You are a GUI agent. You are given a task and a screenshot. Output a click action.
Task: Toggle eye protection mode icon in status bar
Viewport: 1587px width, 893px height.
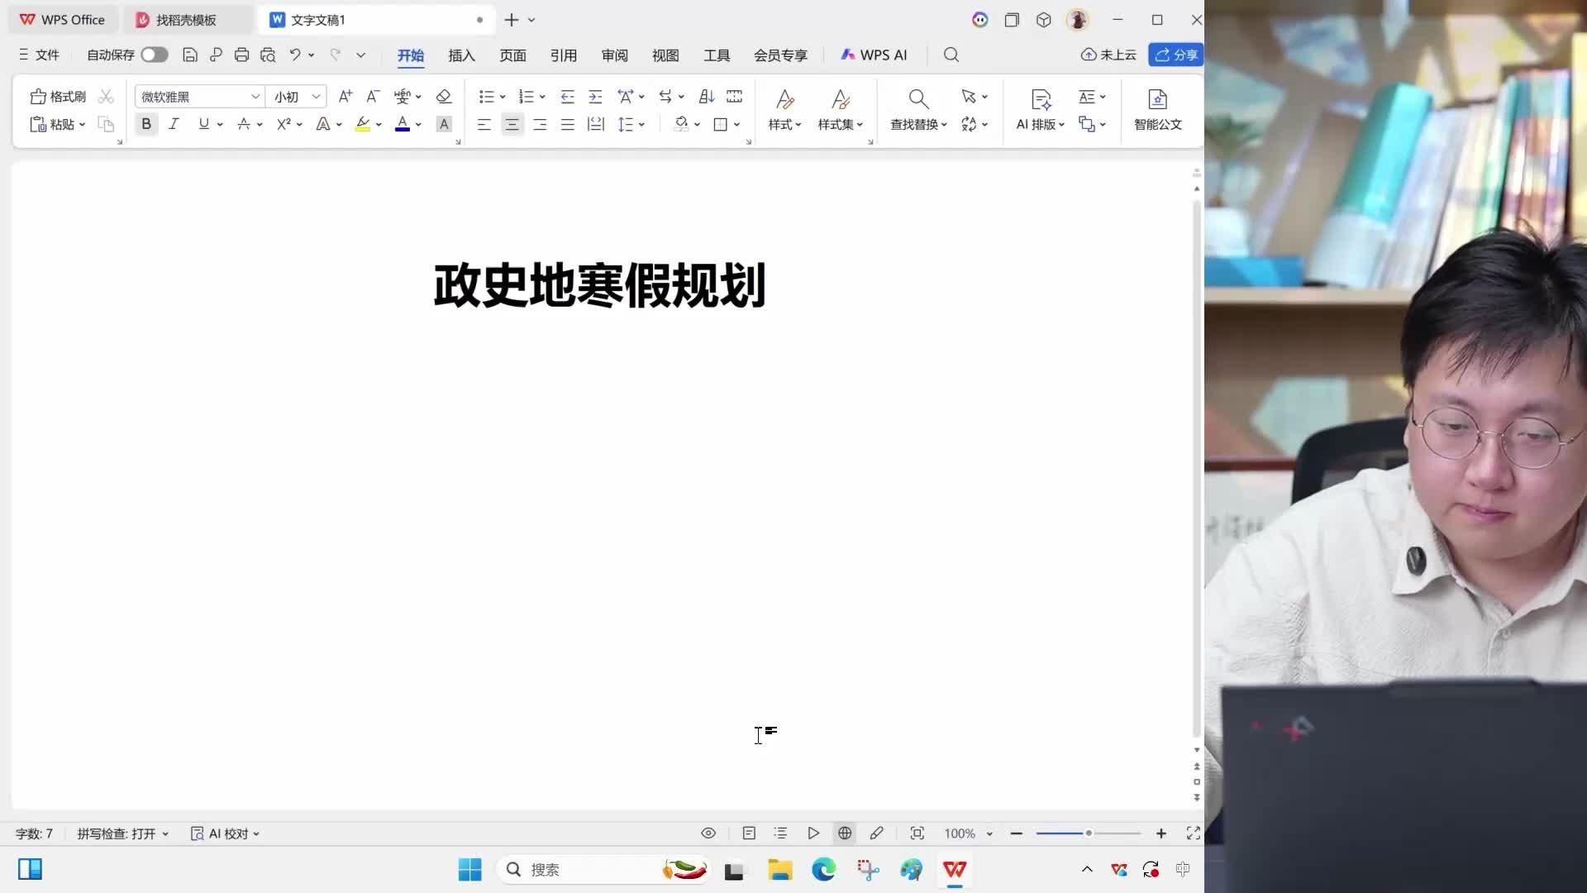pos(708,833)
